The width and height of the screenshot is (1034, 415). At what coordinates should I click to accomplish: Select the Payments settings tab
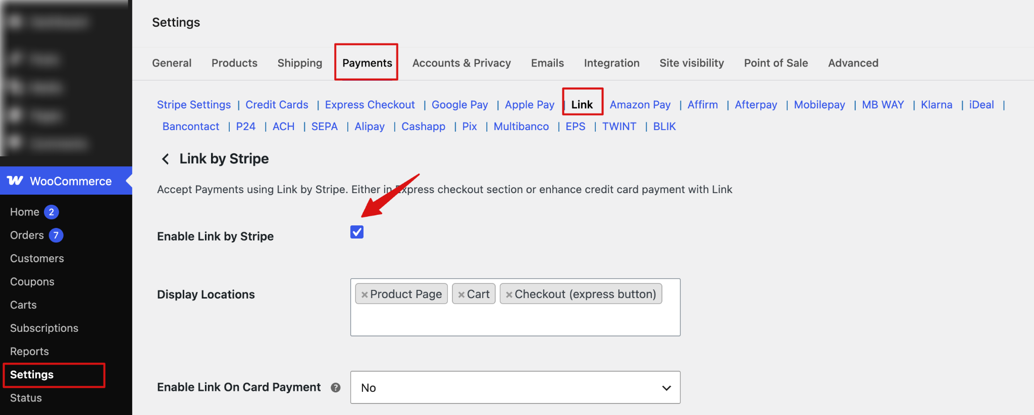coord(367,63)
